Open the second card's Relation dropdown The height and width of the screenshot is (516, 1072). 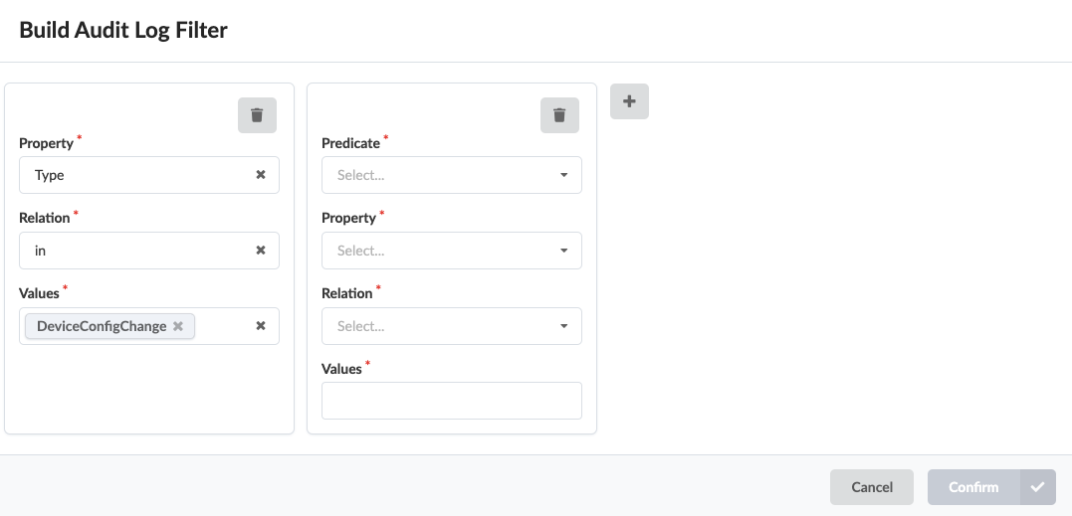451,326
